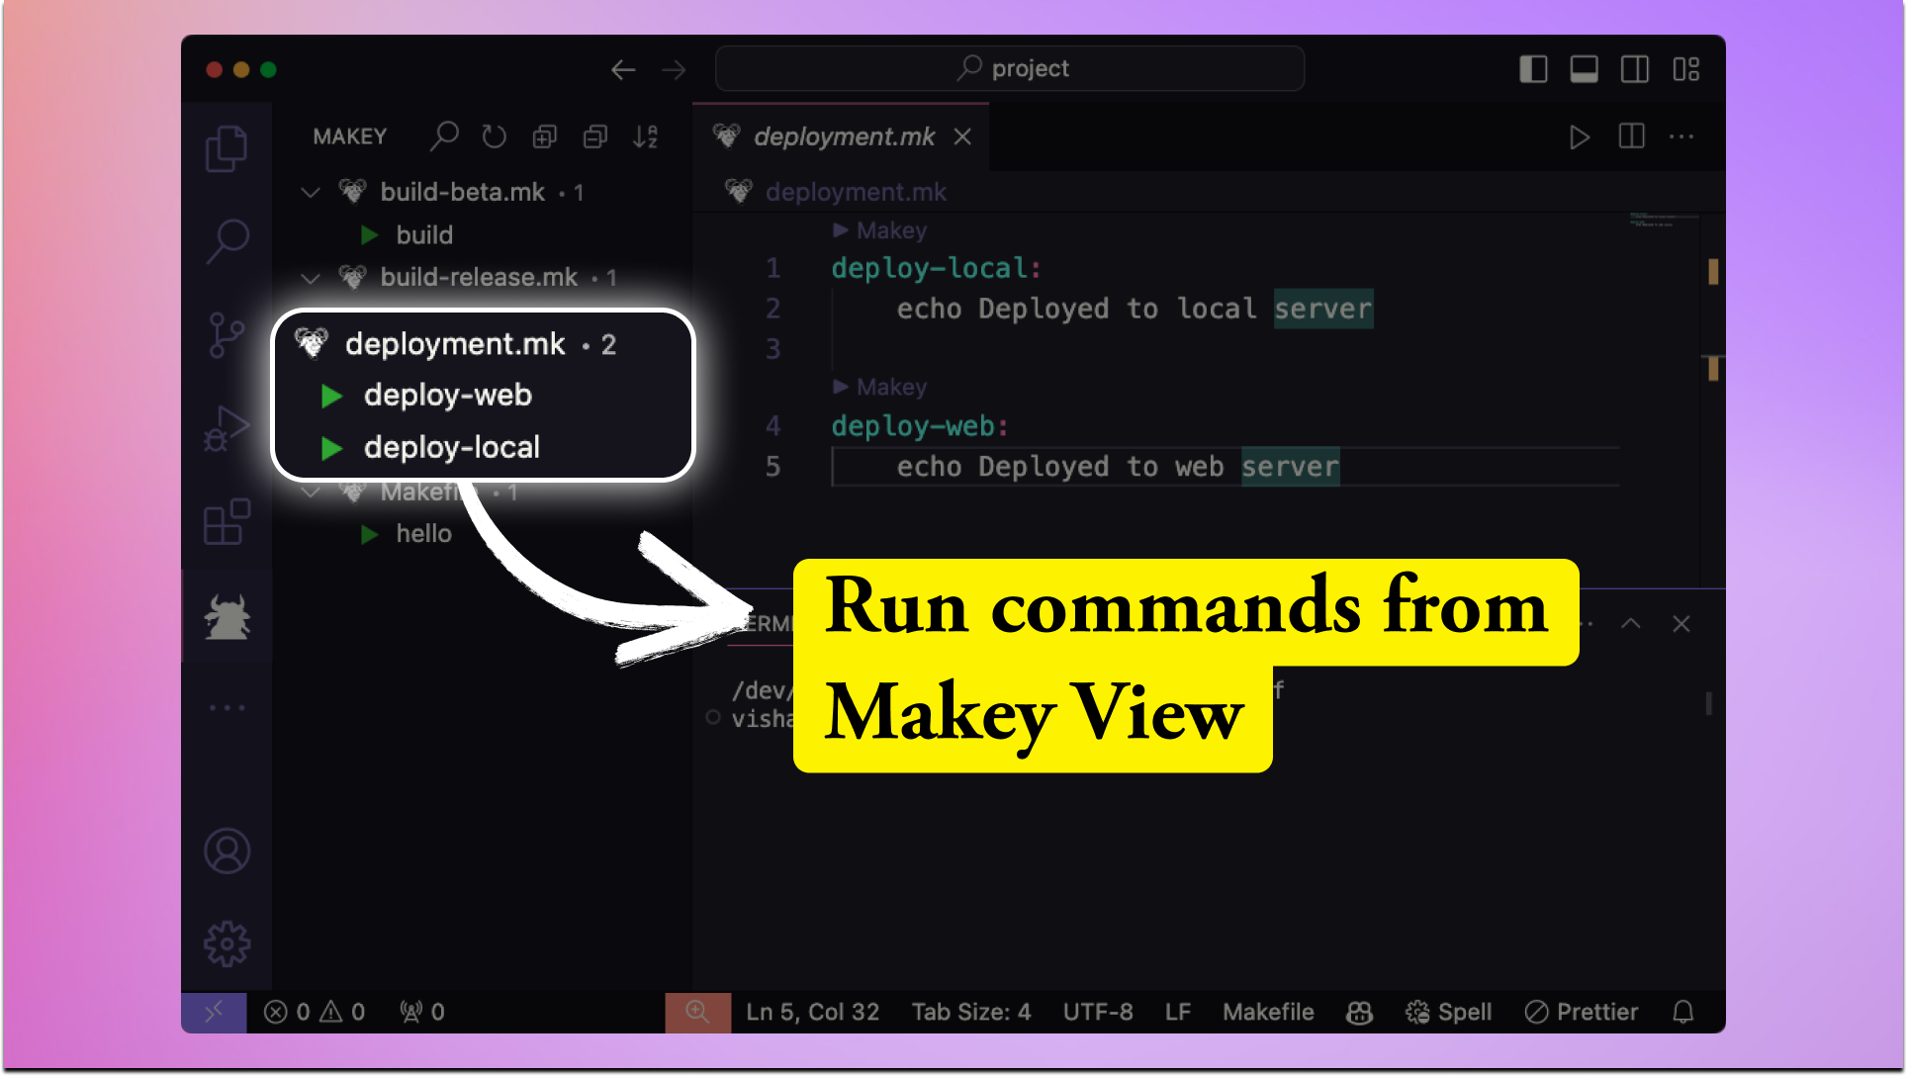Run the file with editor play button
Screen dimensions: 1907x1076
tap(1579, 136)
